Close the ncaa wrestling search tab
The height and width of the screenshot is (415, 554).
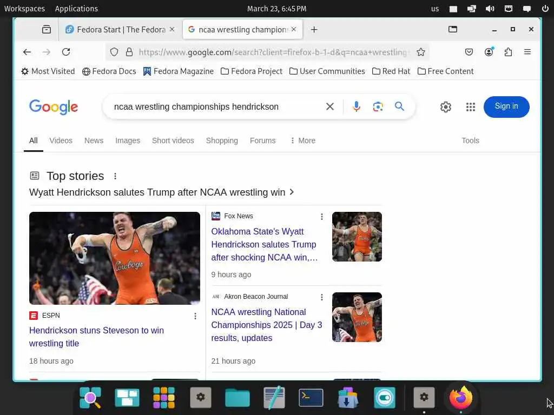pyautogui.click(x=294, y=29)
